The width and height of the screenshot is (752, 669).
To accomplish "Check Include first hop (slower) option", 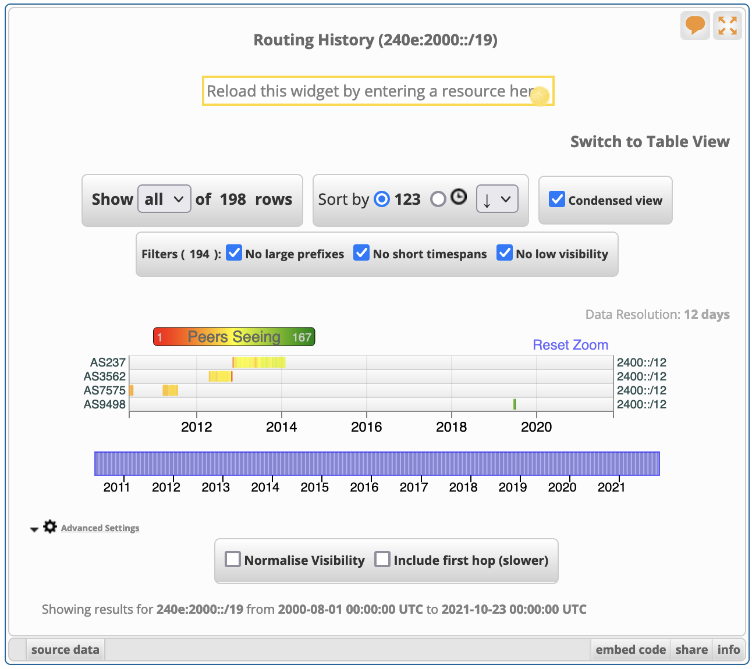I will [x=382, y=559].
